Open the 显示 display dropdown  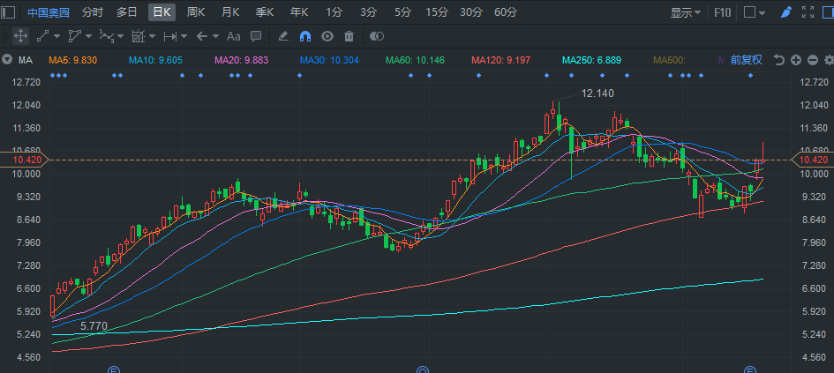click(686, 12)
